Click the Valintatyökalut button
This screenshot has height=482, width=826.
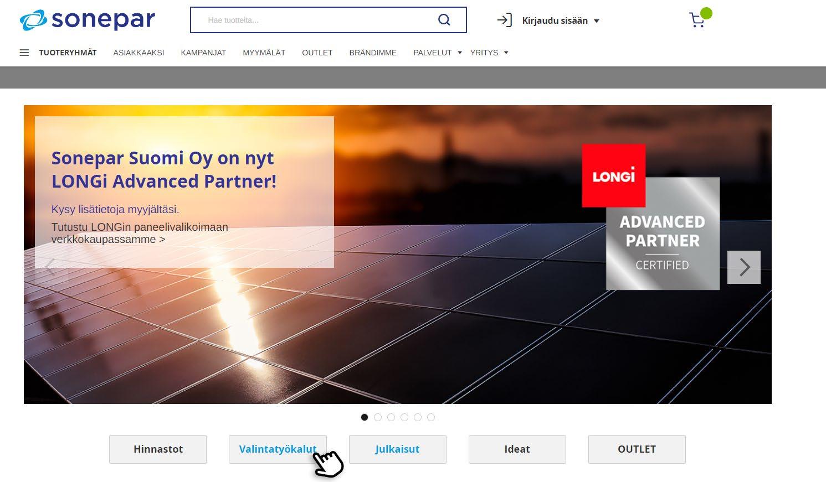tap(278, 449)
